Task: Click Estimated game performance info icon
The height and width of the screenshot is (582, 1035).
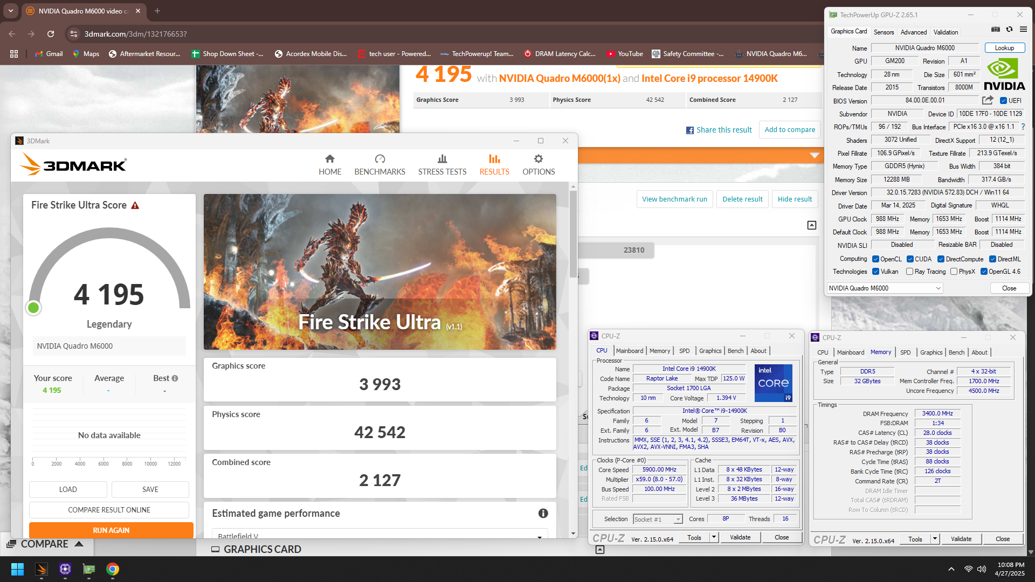Action: (x=543, y=514)
